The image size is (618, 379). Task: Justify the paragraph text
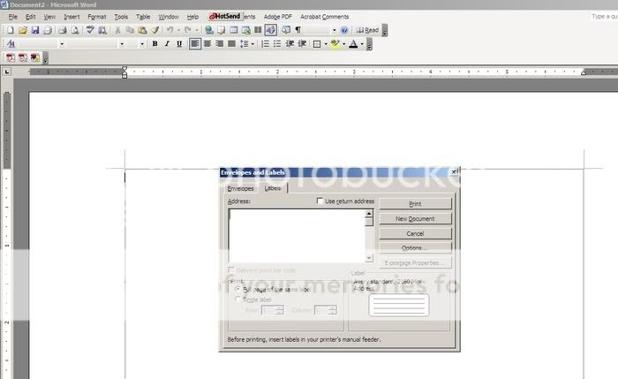click(x=231, y=44)
